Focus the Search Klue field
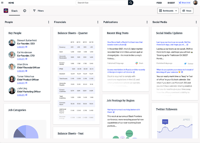Screen dimensions: 200x143 click(x=102, y=3)
